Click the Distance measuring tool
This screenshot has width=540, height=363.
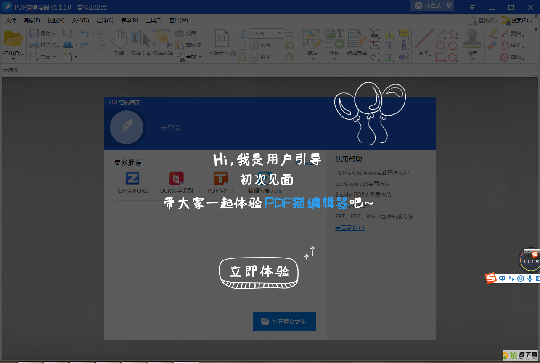511,33
